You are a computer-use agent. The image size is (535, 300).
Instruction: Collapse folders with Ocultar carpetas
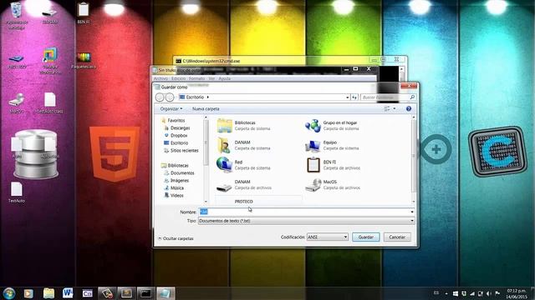click(x=176, y=238)
